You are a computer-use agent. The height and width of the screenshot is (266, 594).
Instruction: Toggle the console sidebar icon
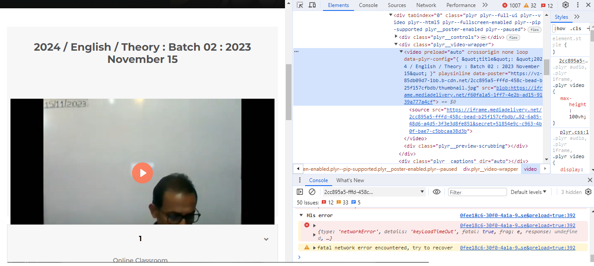300,192
